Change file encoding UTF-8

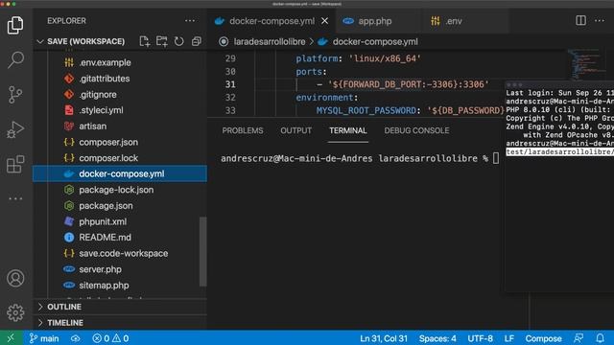point(480,338)
